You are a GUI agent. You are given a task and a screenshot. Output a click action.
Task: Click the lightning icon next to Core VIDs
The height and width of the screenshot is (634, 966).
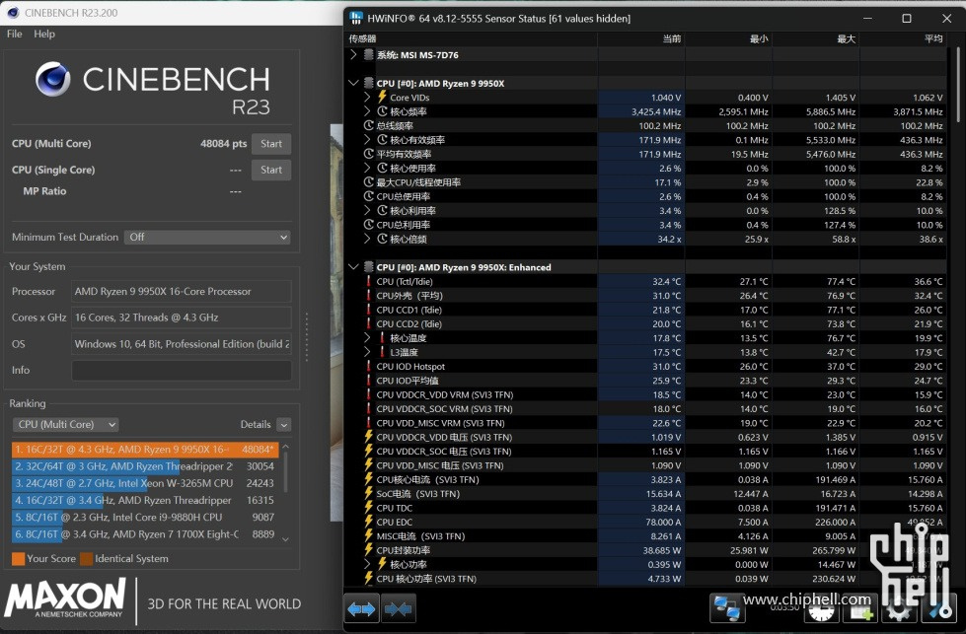tap(382, 98)
